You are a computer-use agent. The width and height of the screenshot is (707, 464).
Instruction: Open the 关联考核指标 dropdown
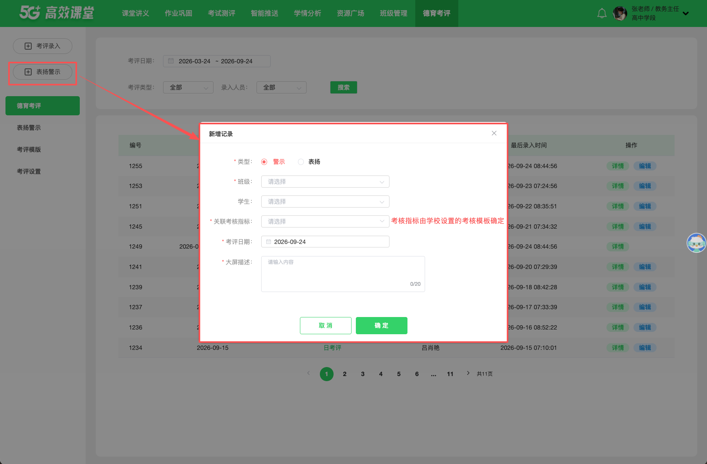(325, 222)
